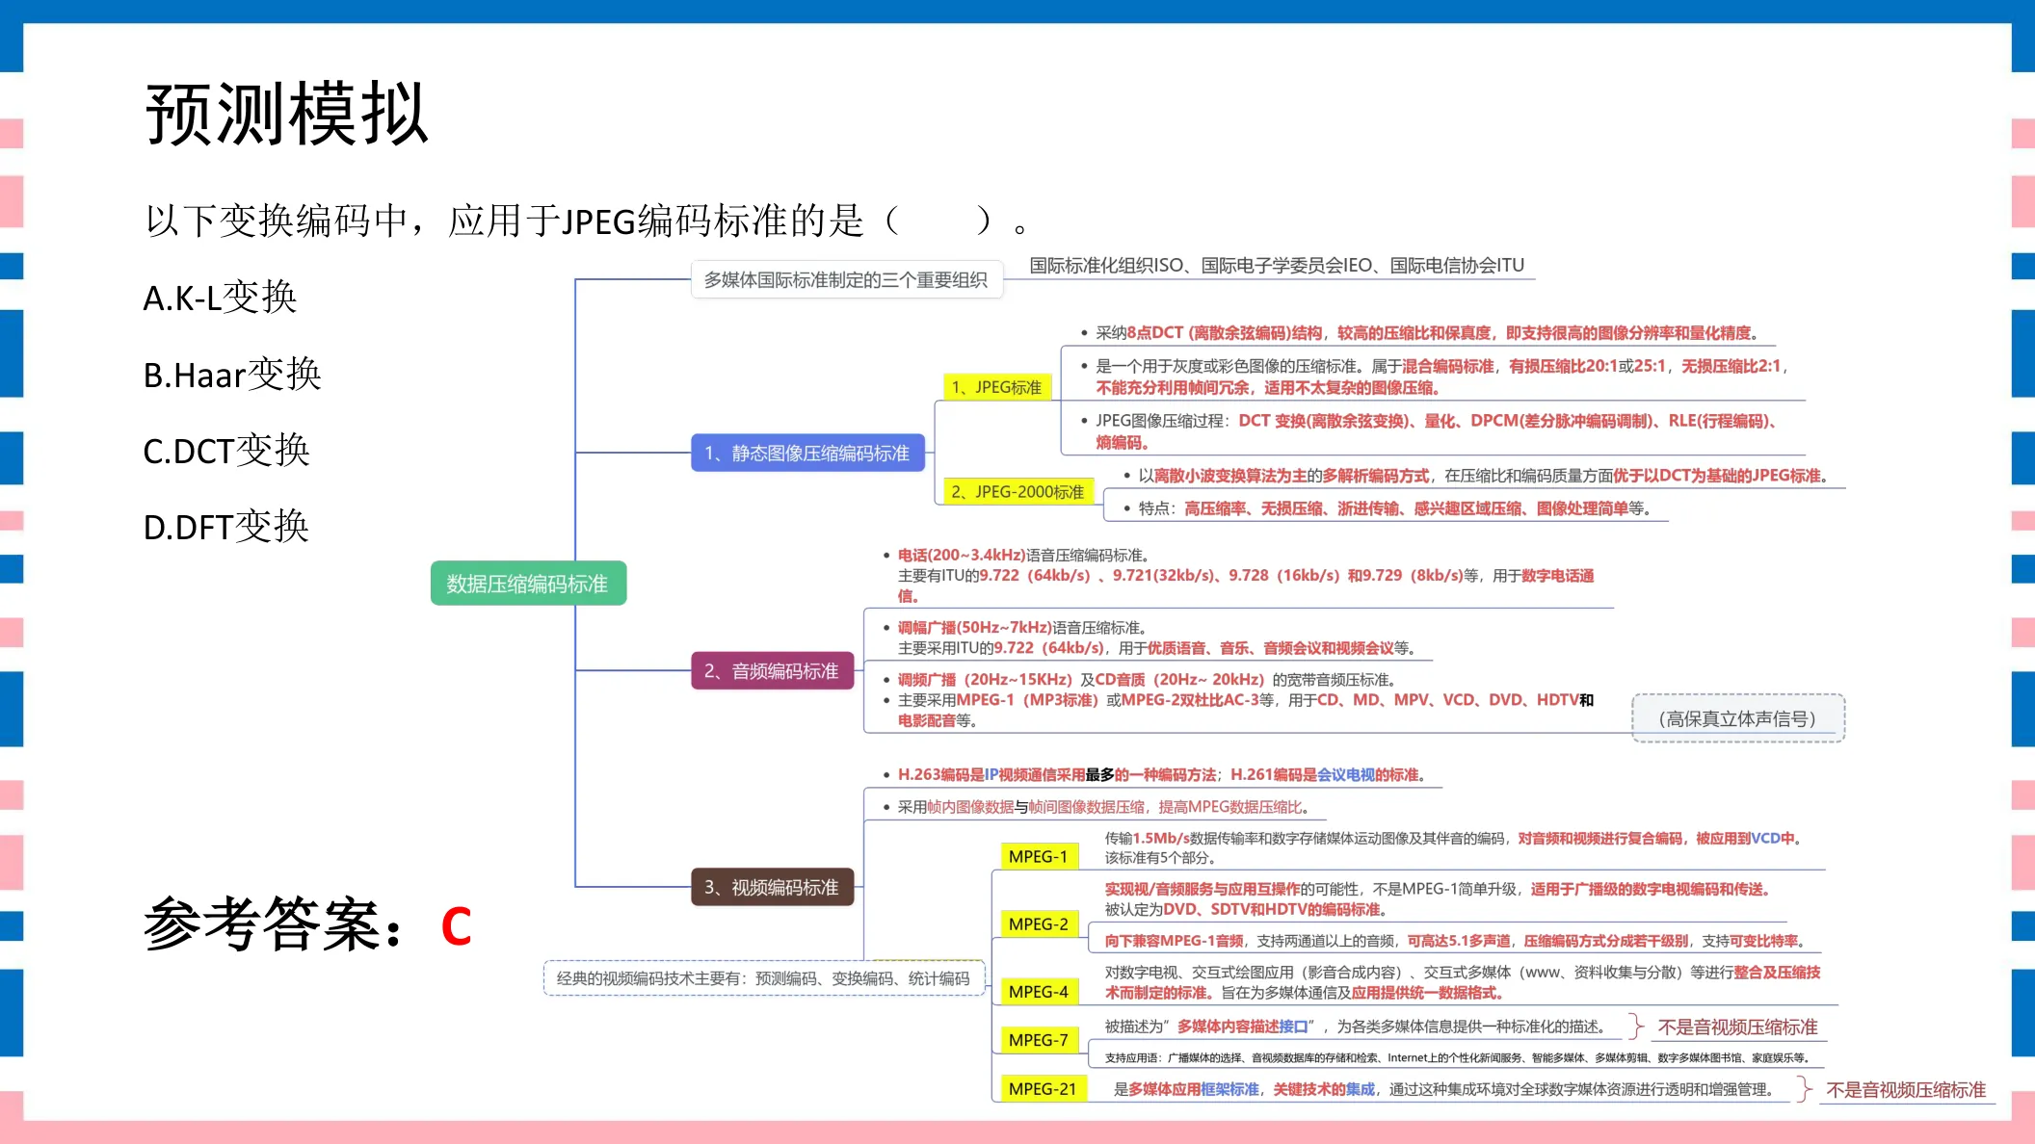This screenshot has width=2035, height=1144.
Task: Click the H.263编码 bullet line
Action: coord(1155,774)
